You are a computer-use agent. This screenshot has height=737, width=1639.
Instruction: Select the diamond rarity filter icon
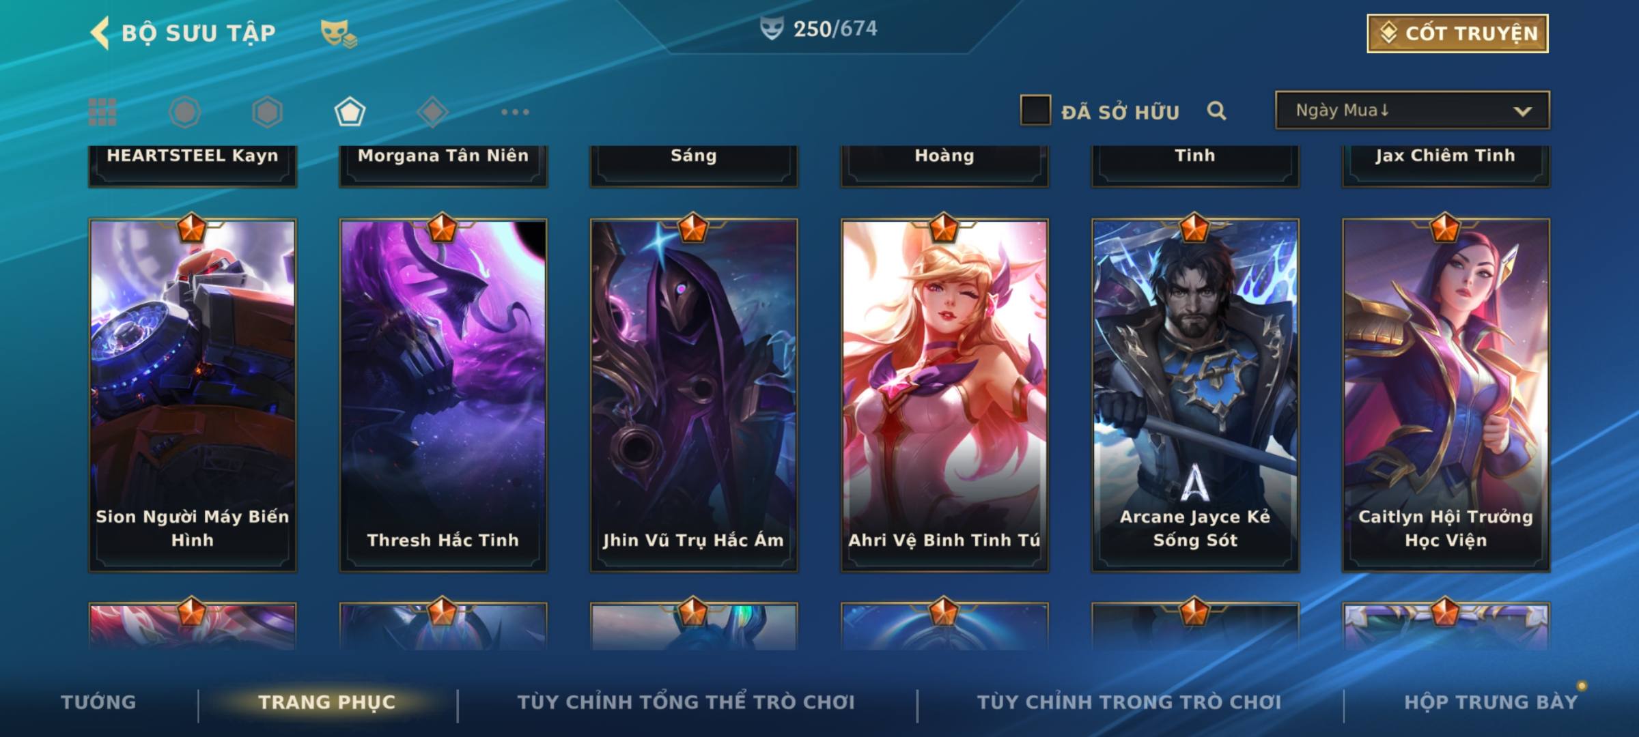[x=432, y=112]
